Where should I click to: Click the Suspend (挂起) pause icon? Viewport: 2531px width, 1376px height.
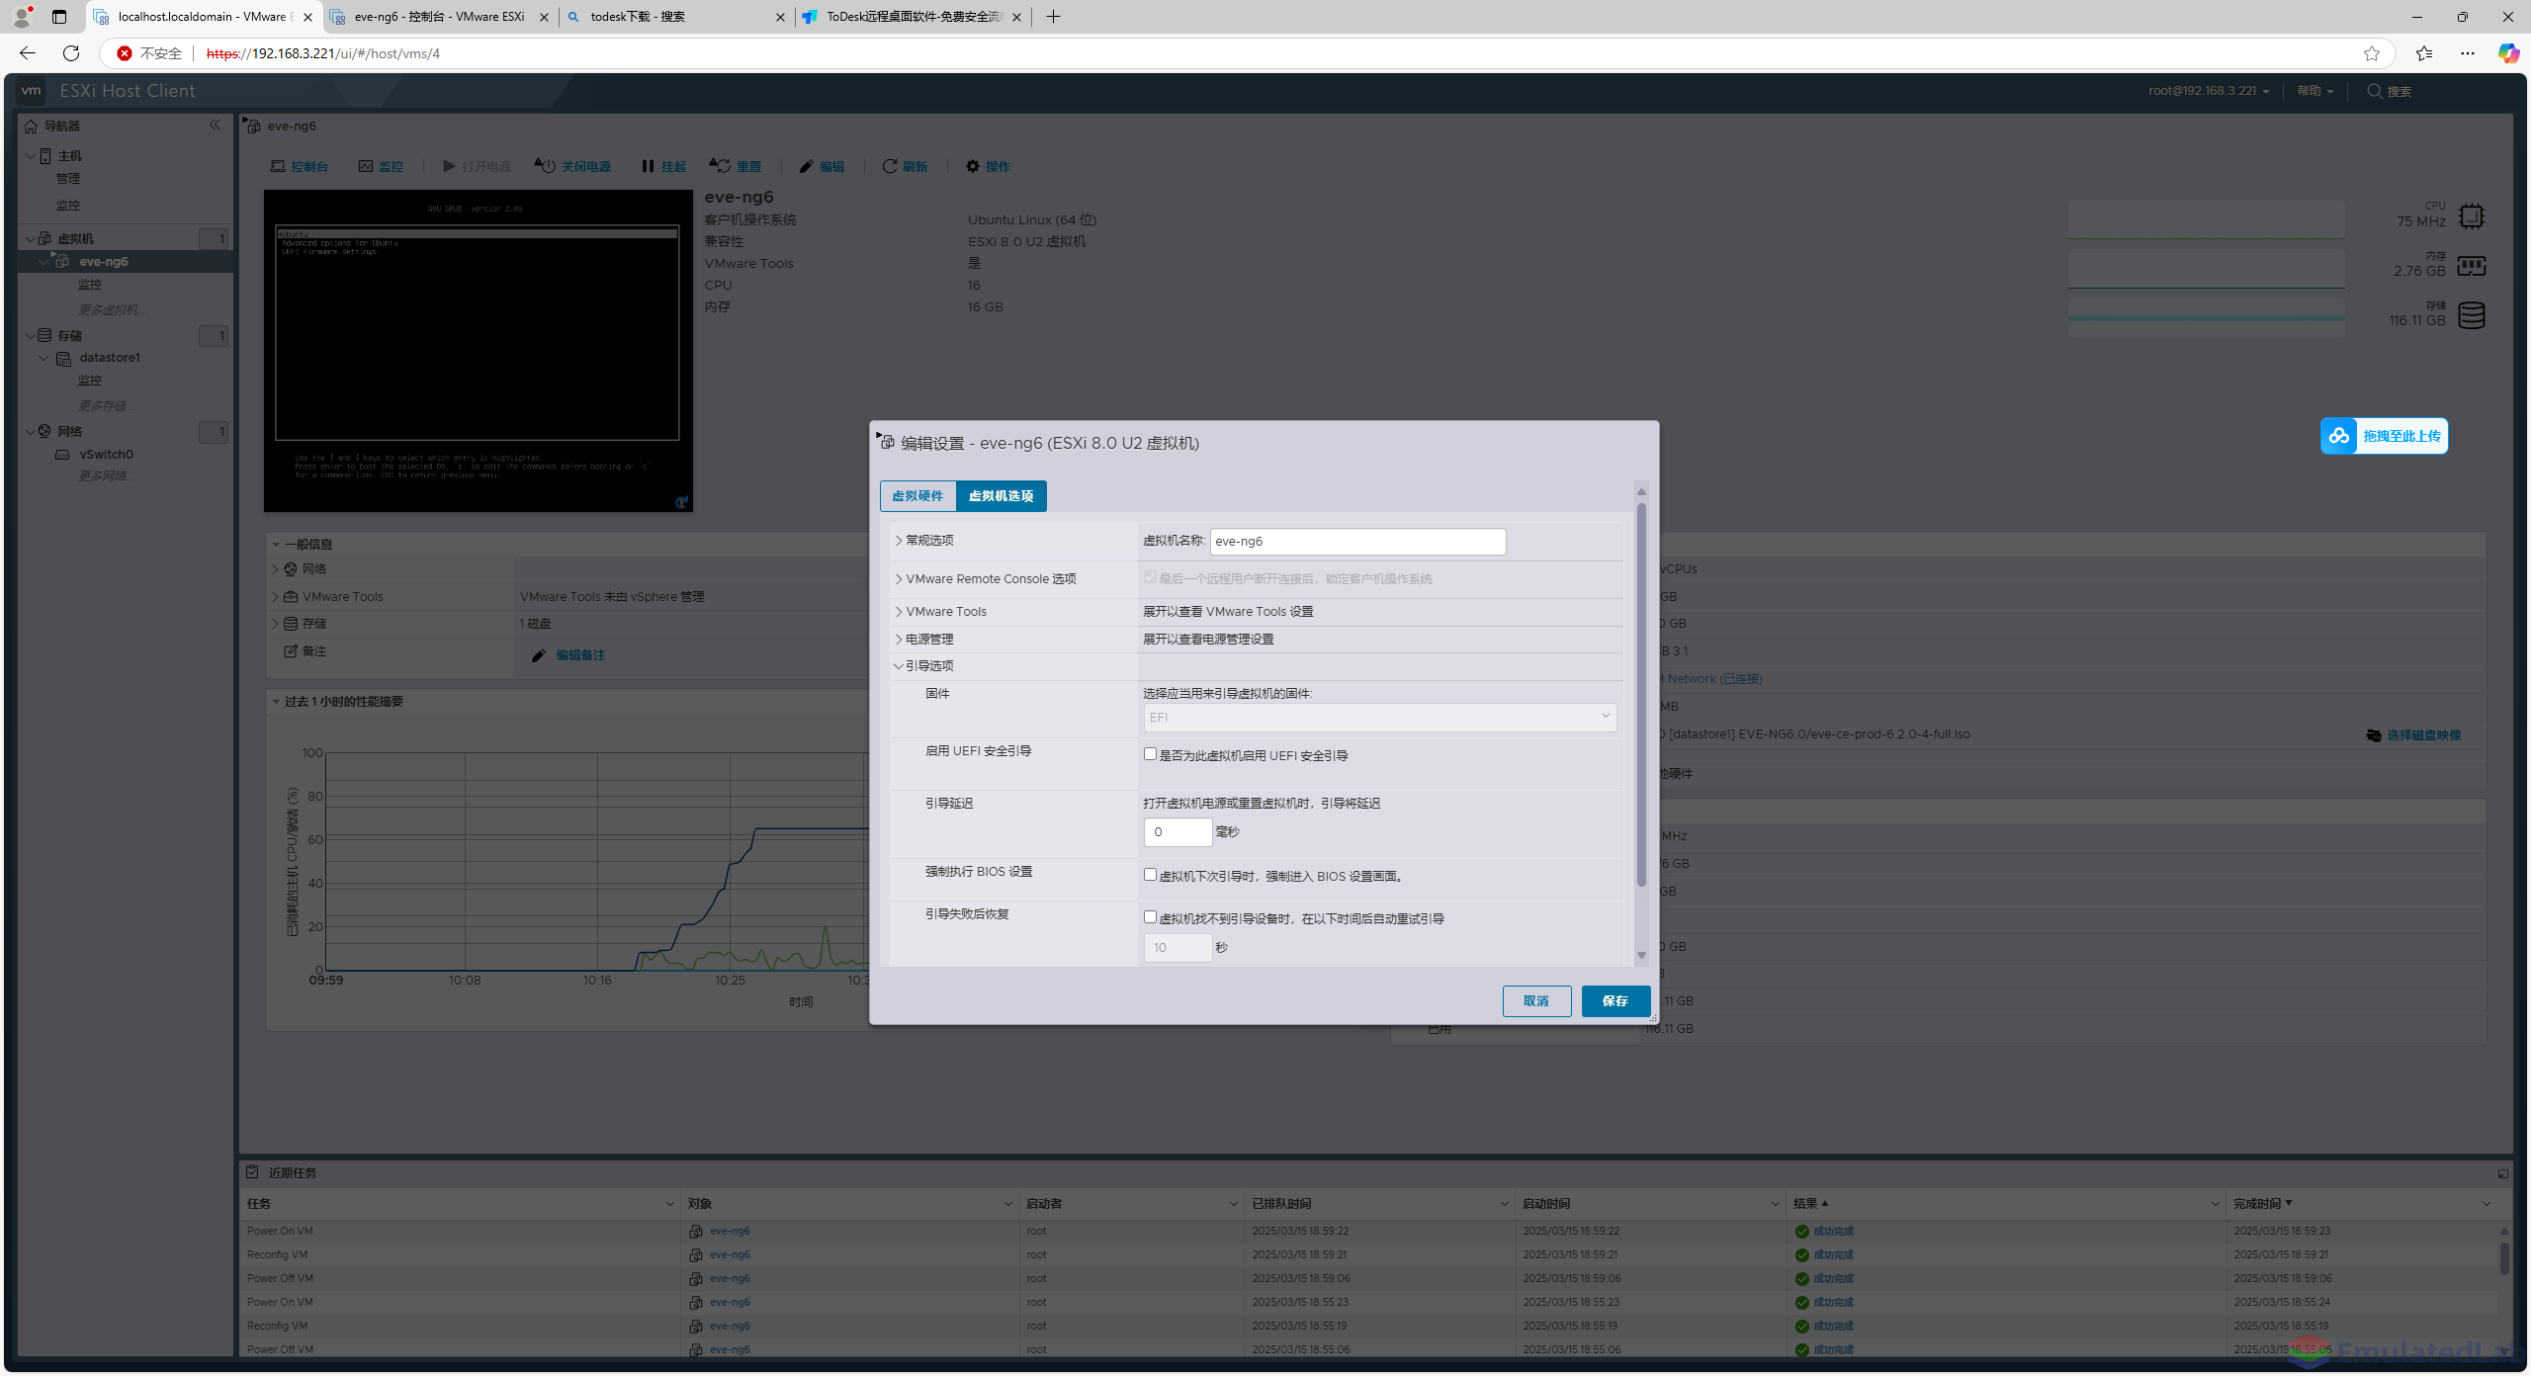coord(648,166)
